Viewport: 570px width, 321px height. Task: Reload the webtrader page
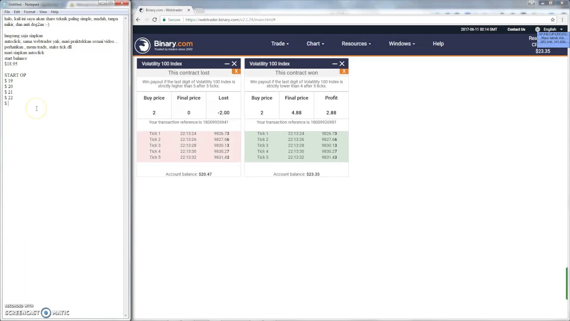[x=155, y=20]
